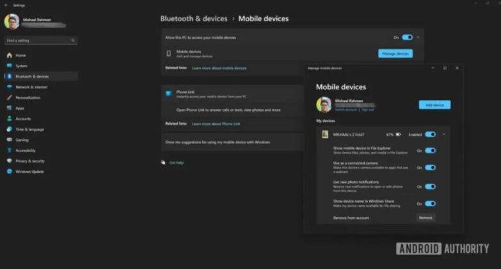Screen dimensions: 501x269
Task: Open Learn more about Phone Link link
Action: pos(216,124)
